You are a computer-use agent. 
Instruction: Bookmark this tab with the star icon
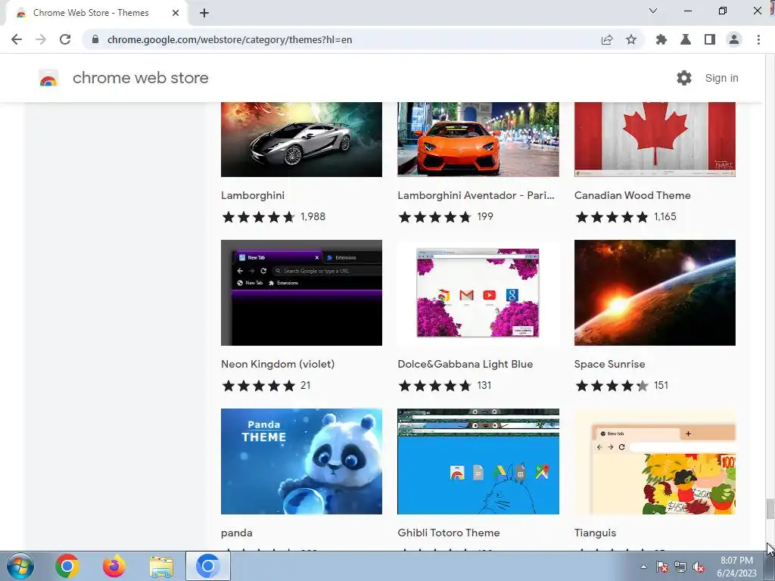tap(631, 39)
